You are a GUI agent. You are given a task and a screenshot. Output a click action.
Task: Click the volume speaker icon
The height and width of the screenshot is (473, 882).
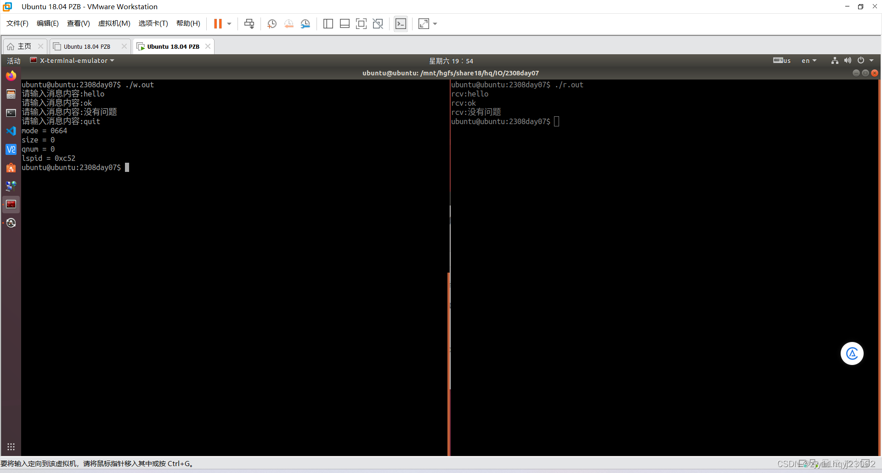click(848, 61)
